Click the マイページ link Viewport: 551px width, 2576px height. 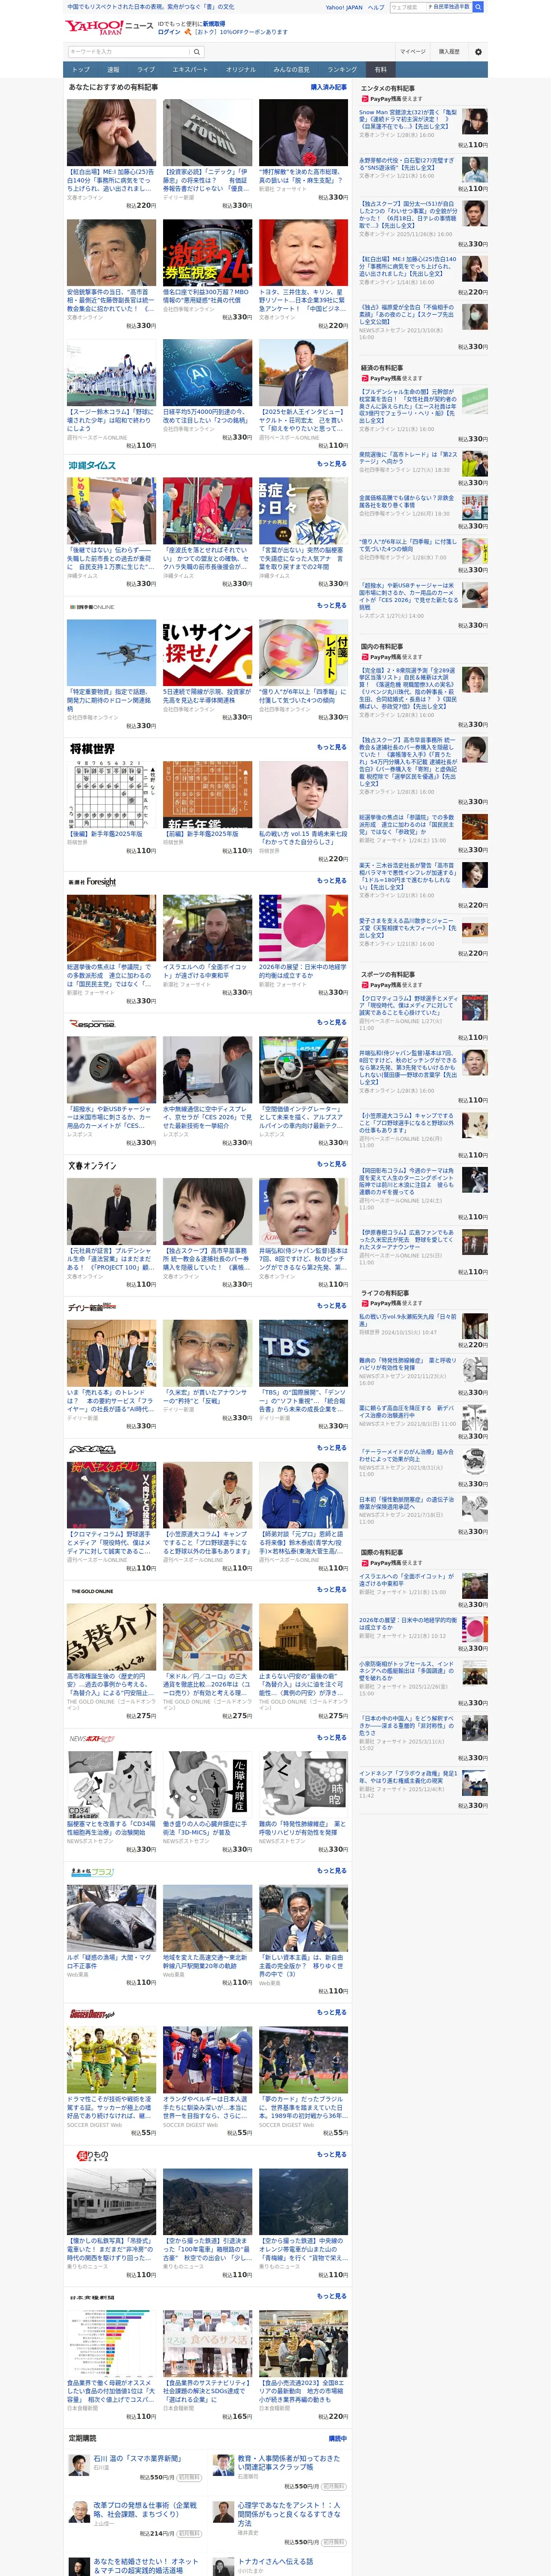tap(412, 52)
